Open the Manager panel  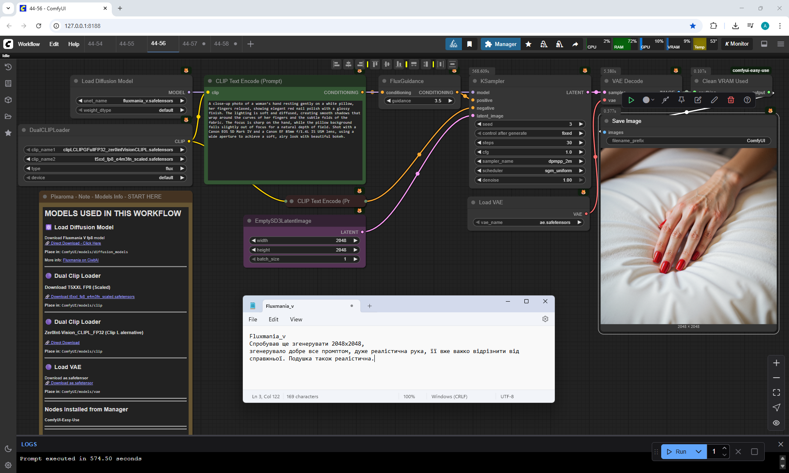point(501,44)
